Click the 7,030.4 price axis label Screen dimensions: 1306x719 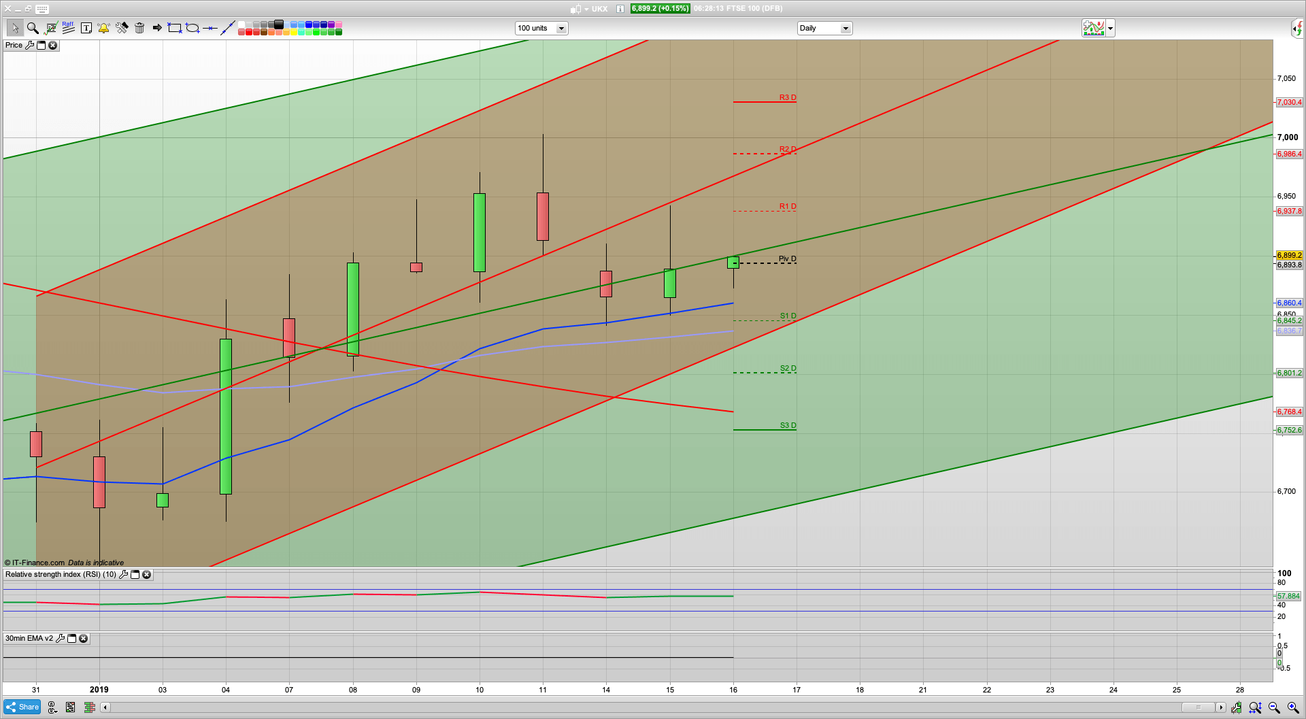(x=1289, y=102)
